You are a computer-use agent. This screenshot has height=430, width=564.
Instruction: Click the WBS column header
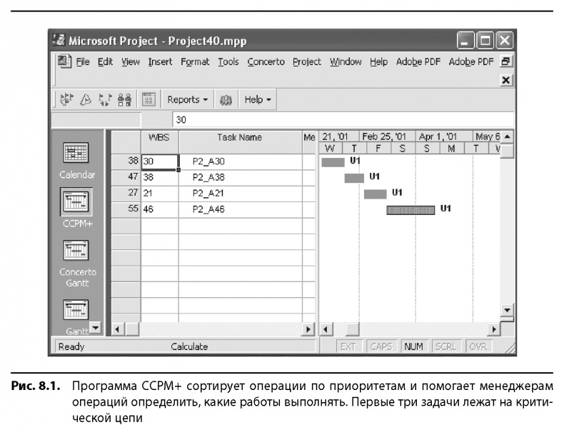(158, 138)
